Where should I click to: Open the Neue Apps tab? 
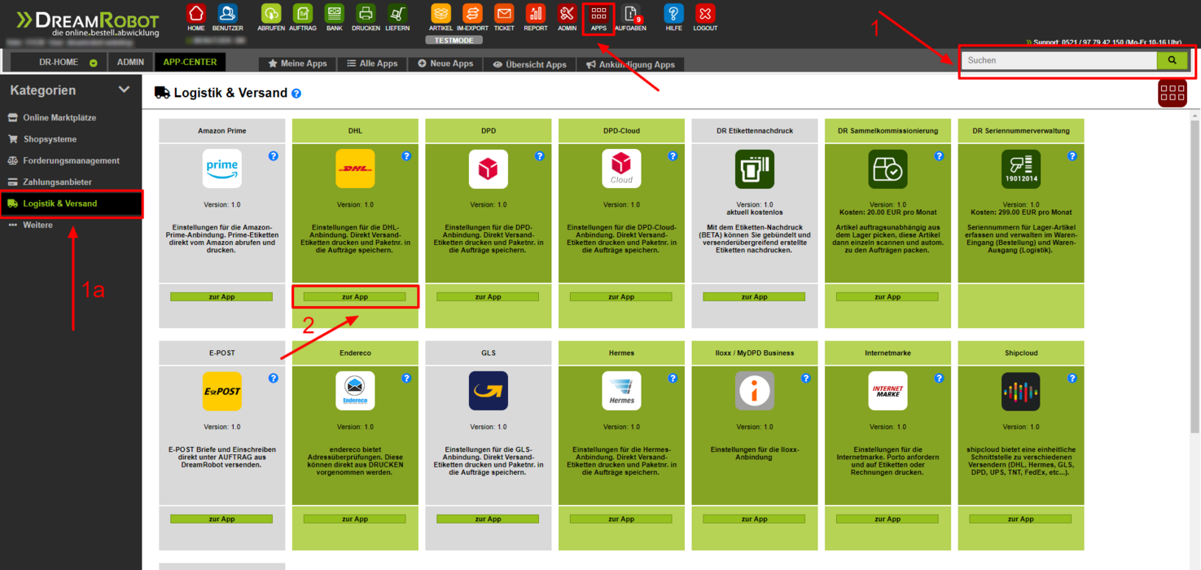click(445, 64)
